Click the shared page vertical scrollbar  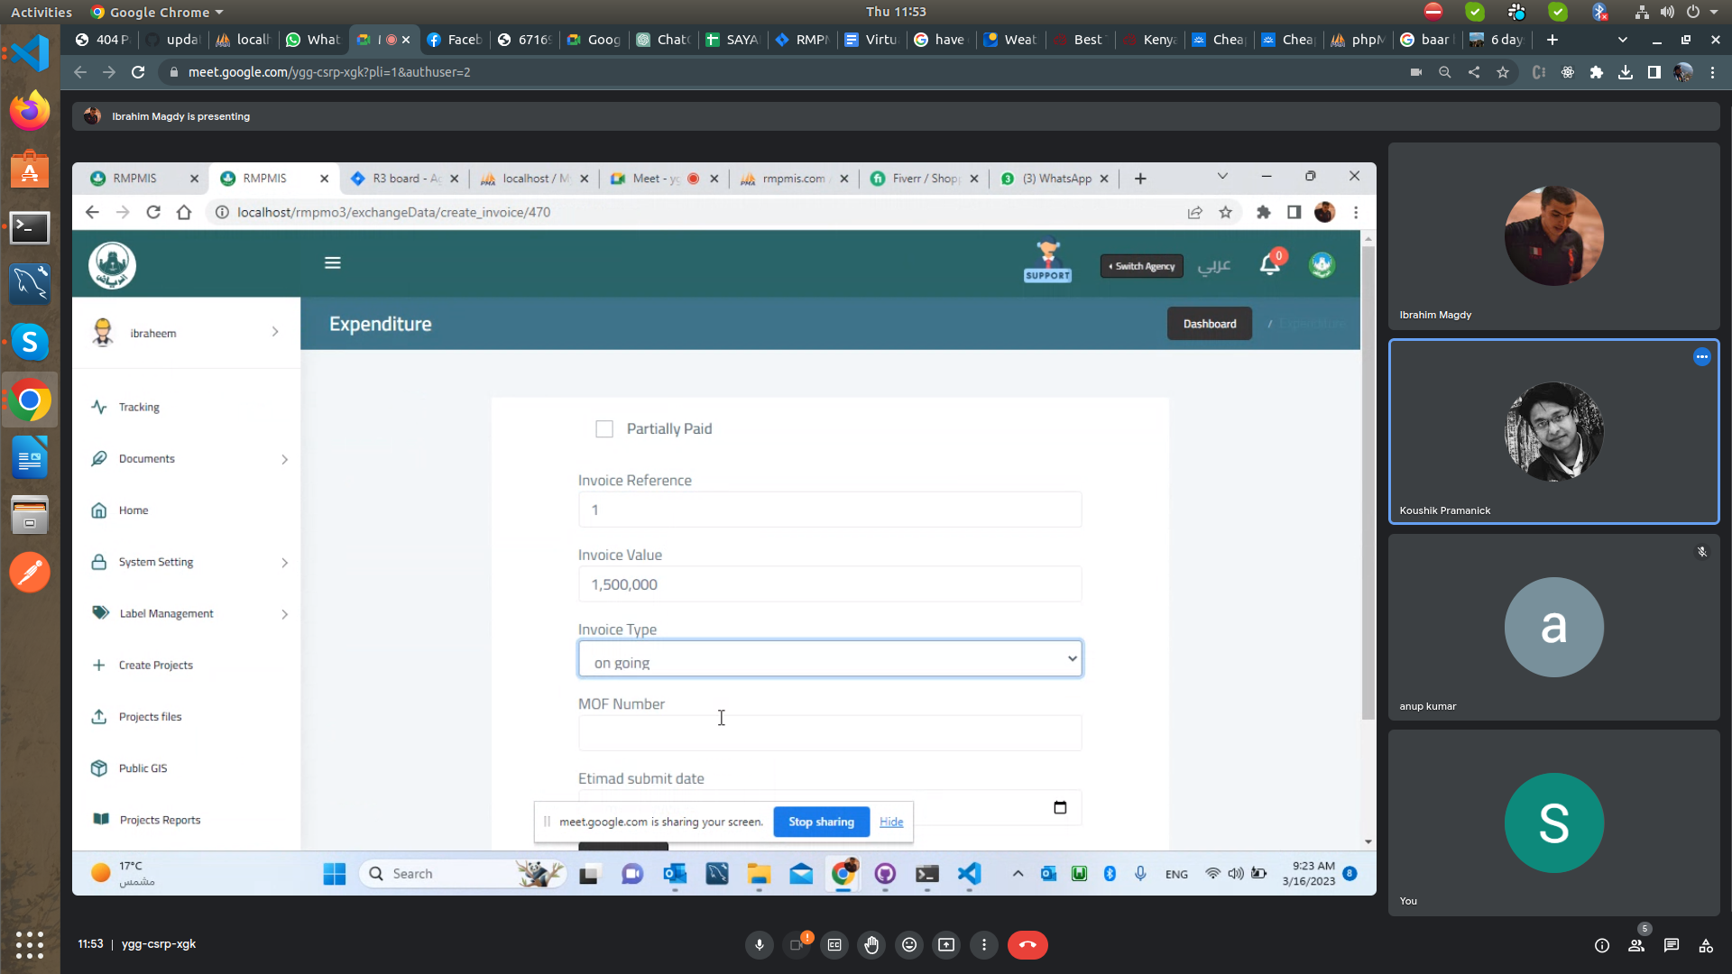click(1368, 482)
